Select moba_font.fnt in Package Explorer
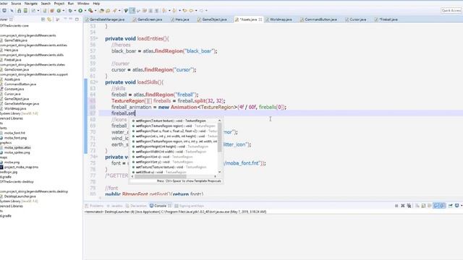The image size is (463, 260). [14, 133]
